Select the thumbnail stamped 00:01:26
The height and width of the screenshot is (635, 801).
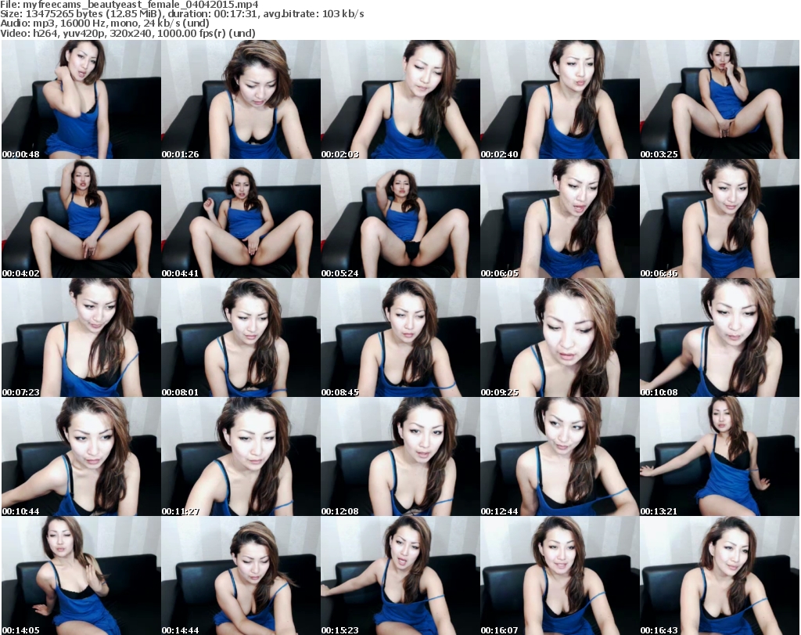click(x=241, y=99)
